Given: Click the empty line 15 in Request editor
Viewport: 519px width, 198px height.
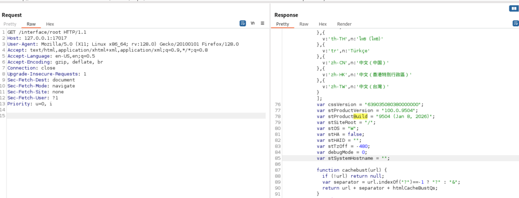Looking at the screenshot, I should pyautogui.click(x=136, y=116).
